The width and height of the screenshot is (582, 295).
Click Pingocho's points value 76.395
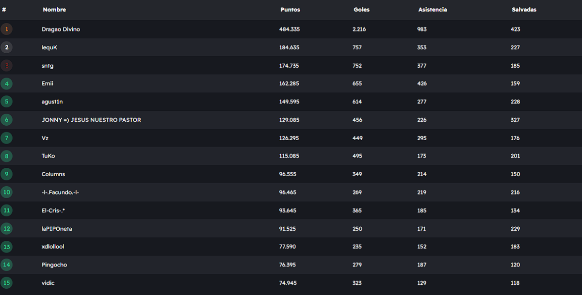tap(287, 265)
